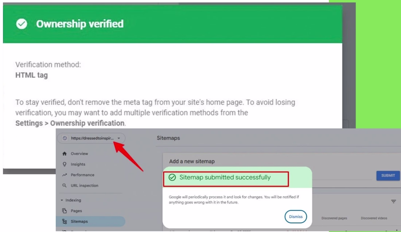Click the Overview home icon
The image size is (401, 232).
[x=65, y=154]
